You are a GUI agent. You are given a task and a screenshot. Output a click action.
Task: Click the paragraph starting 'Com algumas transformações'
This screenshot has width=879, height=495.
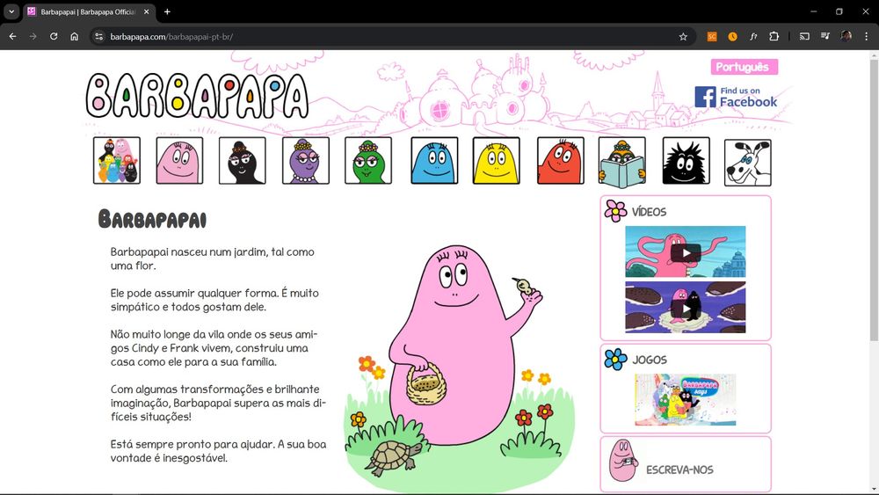218,403
